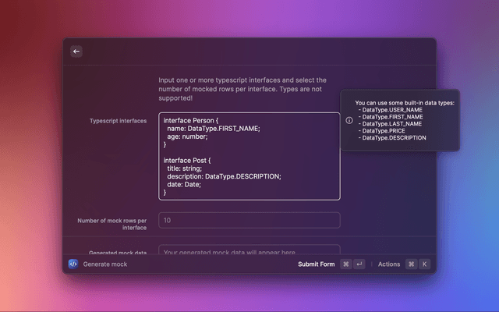
Task: Click the K key icon in the bottom bar
Action: (424, 264)
